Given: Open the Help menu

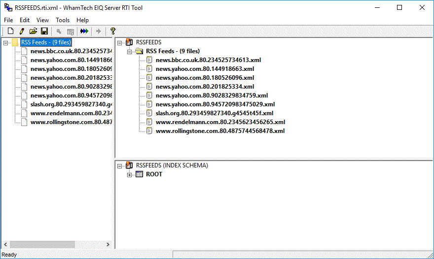Looking at the screenshot, I should pos(82,20).
